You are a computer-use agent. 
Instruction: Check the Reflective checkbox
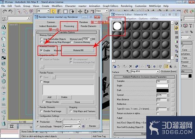[x=158, y=104]
